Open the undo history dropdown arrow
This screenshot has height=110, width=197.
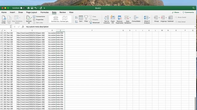[38, 8]
